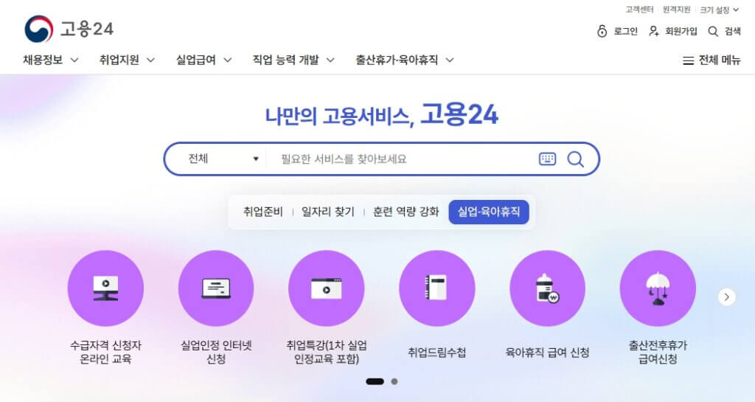This screenshot has height=402, width=755.
Task: Click the 실업인정 인터넷 신청 label
Action: (x=216, y=352)
